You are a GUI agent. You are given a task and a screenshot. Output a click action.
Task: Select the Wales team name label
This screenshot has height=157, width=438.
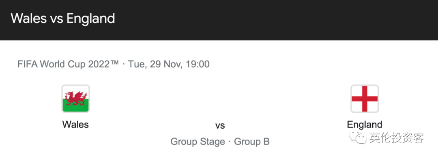[x=75, y=124]
